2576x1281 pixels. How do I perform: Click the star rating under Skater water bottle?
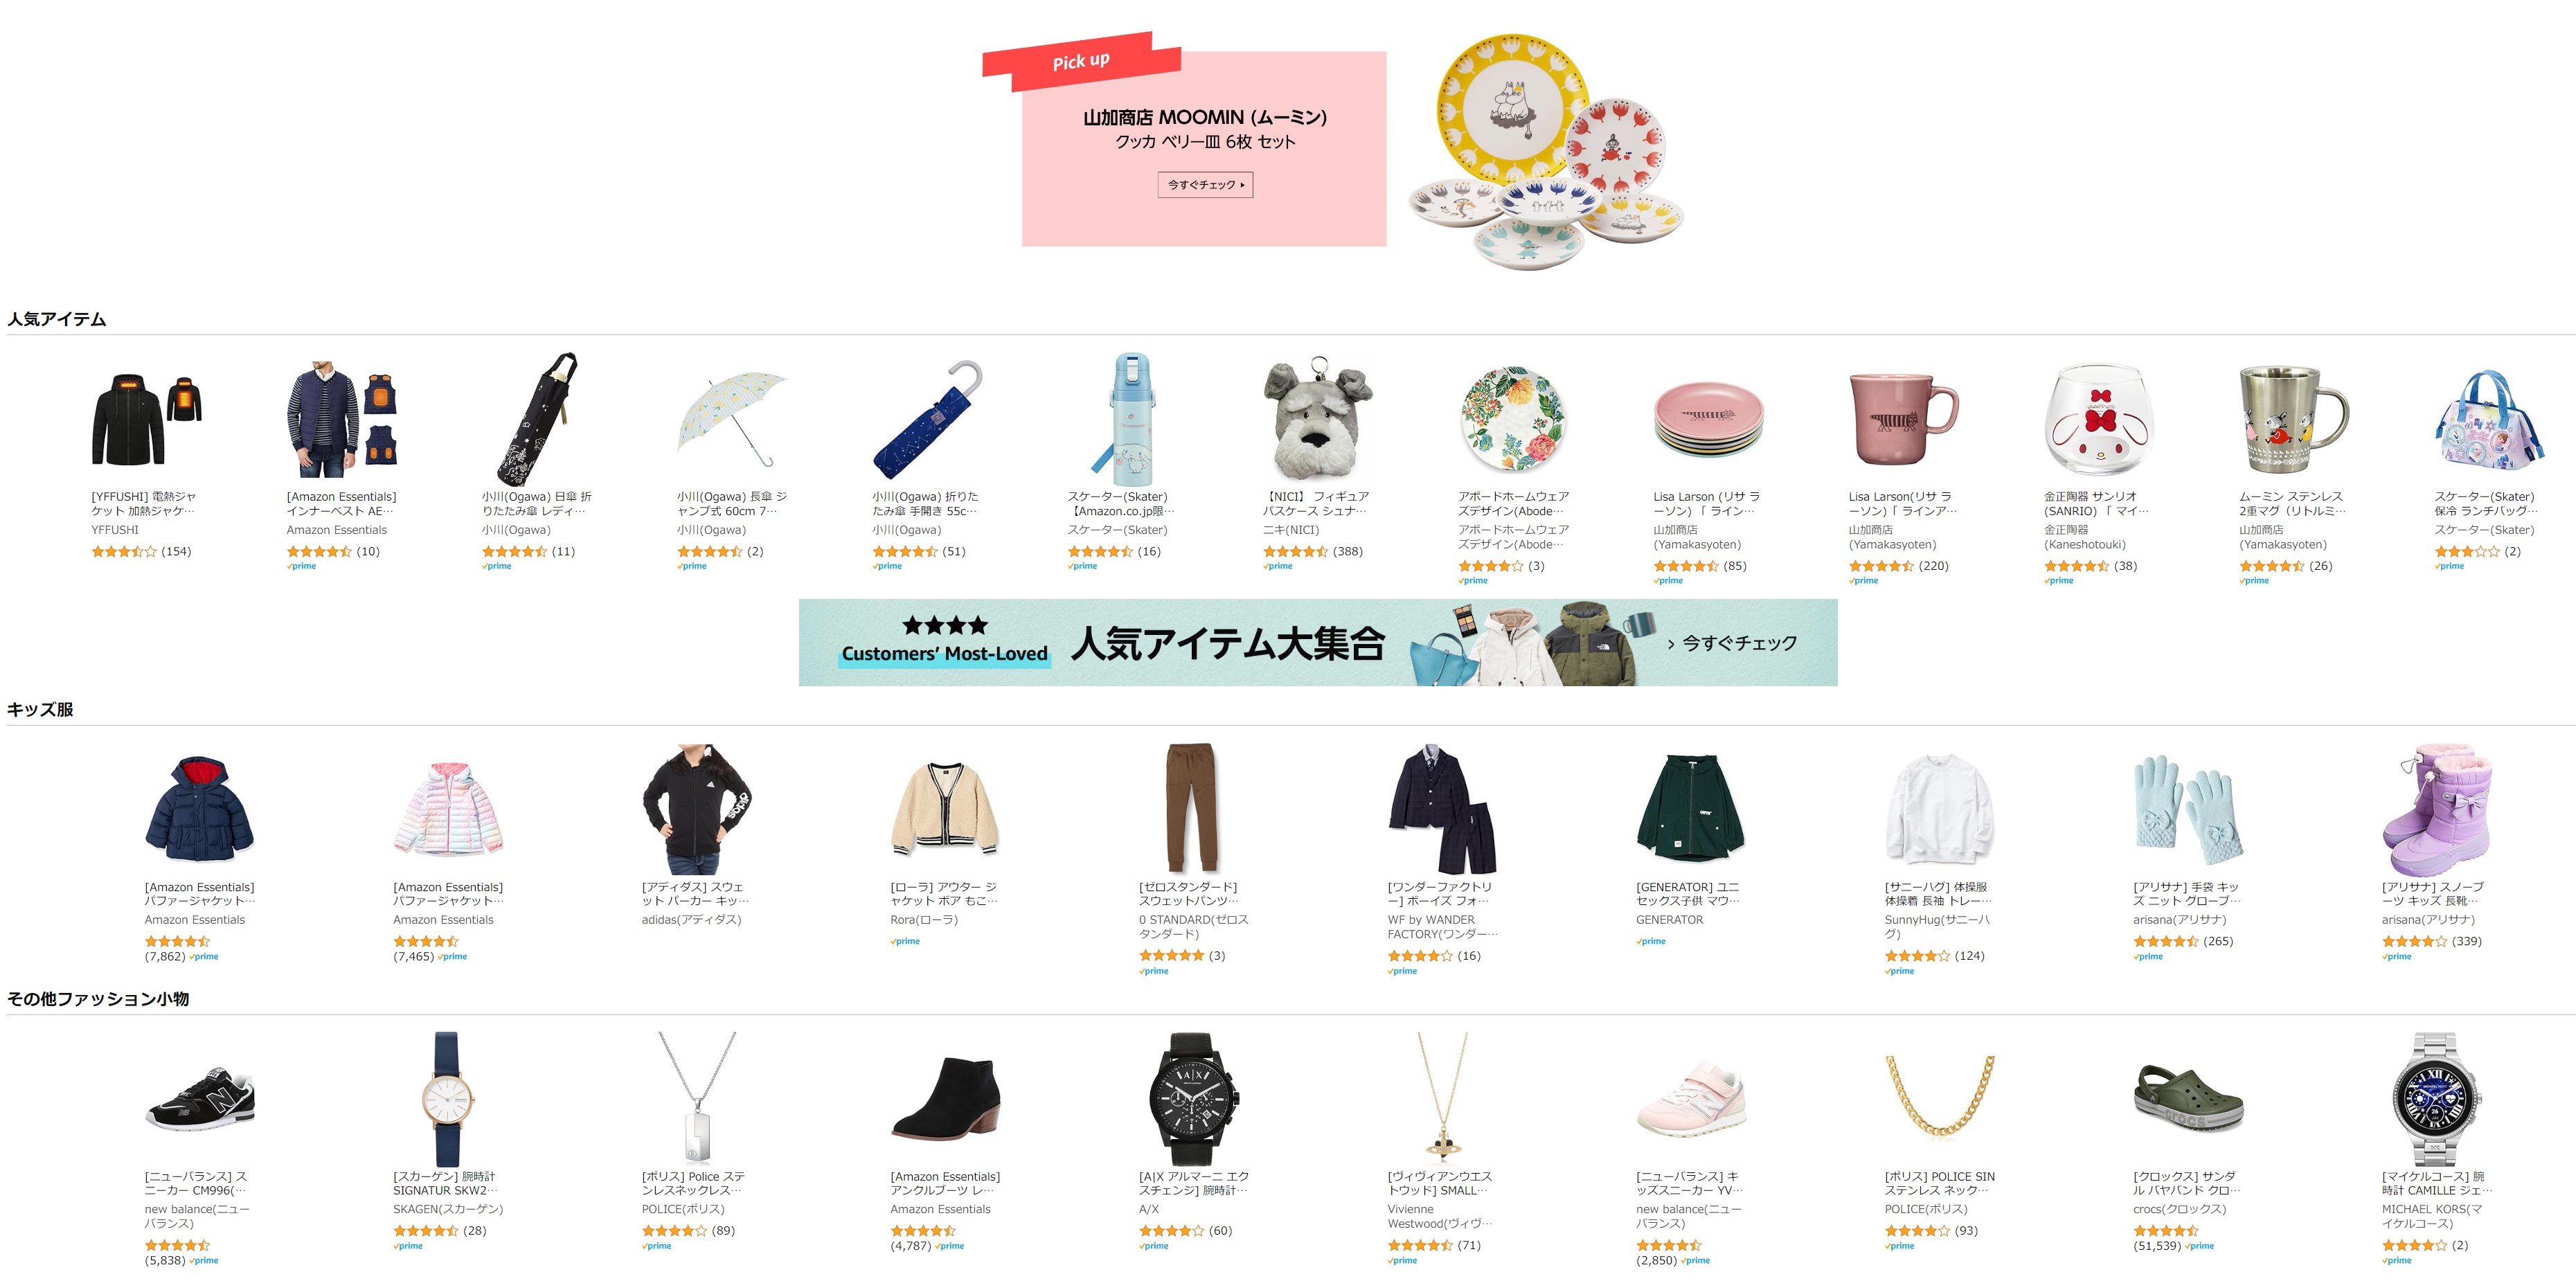click(1099, 552)
